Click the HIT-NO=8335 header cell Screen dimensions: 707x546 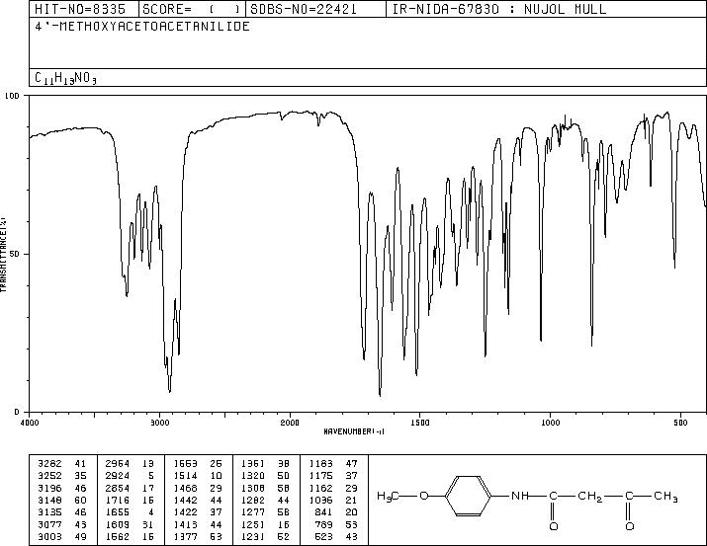80,9
